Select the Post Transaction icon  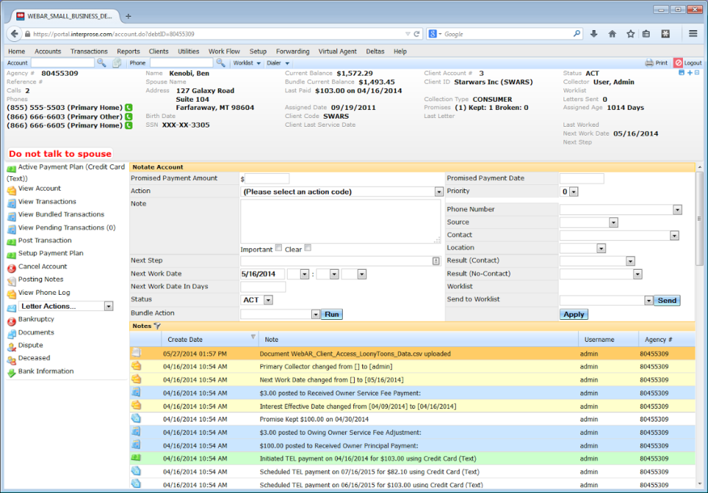click(13, 240)
